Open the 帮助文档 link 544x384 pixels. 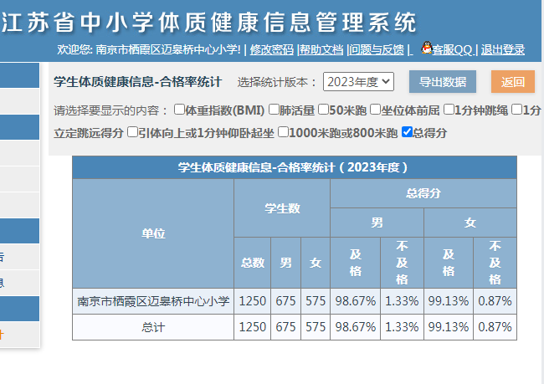pos(321,50)
